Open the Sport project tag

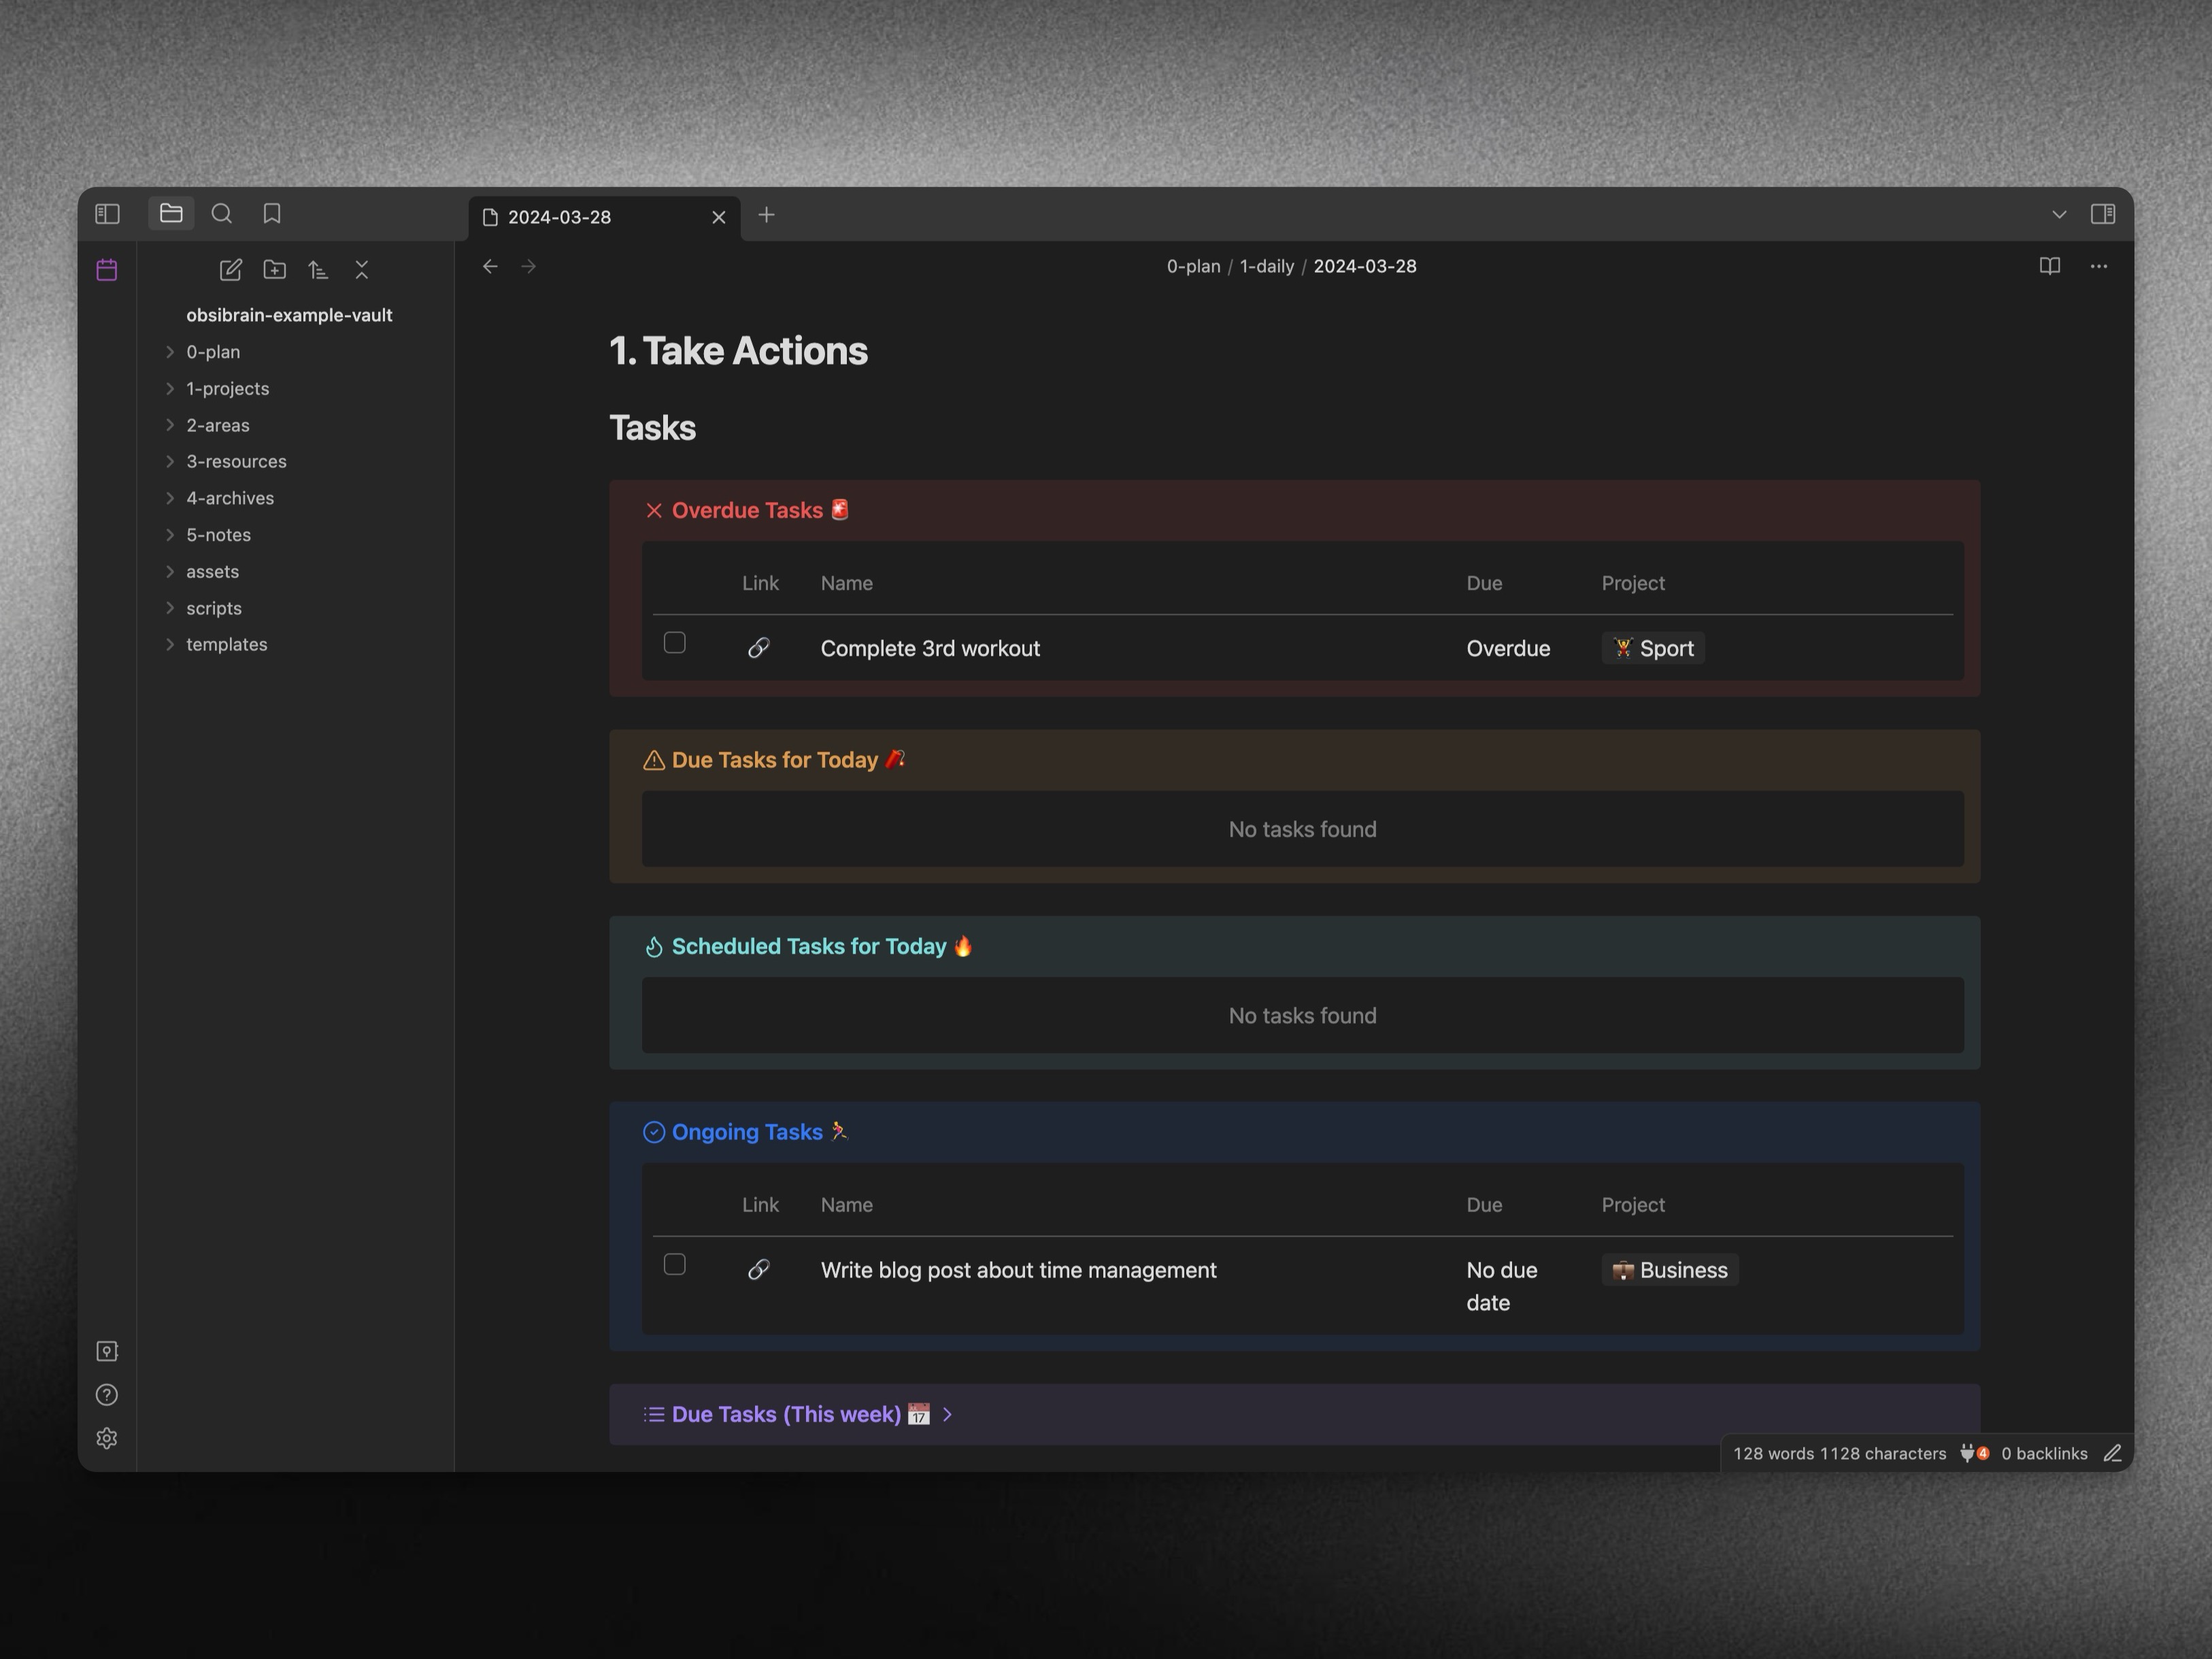[1653, 648]
